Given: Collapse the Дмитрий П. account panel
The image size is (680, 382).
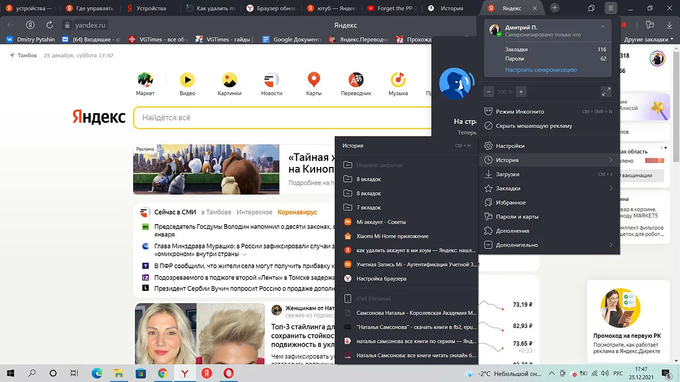Looking at the screenshot, I should (x=603, y=27).
